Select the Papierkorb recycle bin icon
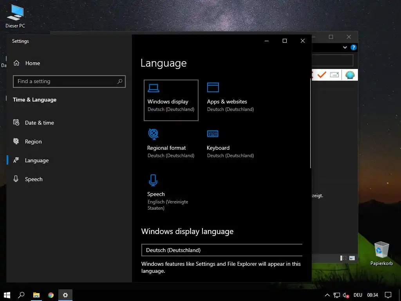The width and height of the screenshot is (401, 301). pos(381,254)
